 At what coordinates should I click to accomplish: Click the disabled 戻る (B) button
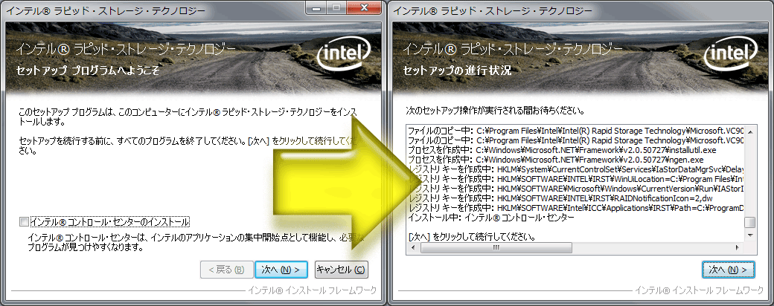(x=226, y=270)
